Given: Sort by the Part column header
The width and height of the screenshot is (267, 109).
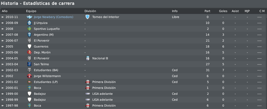Looking at the screenshot, I should 208,11.
